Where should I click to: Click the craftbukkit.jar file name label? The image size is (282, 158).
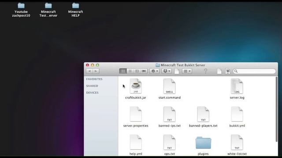136,97
